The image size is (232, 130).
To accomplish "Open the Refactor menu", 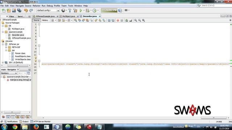I will click(36, 6).
